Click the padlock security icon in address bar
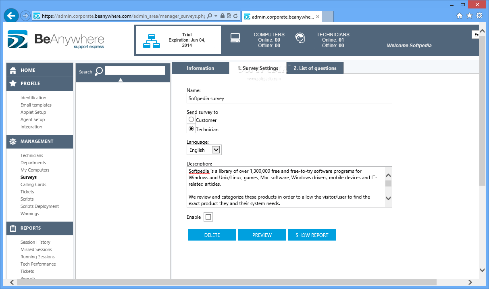The image size is (489, 289). point(222,16)
